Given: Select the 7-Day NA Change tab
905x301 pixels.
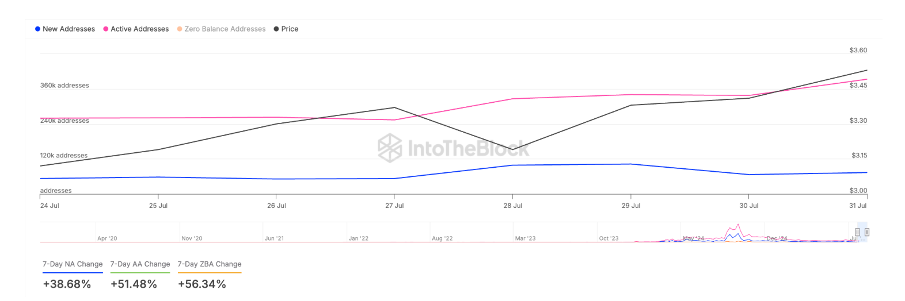Looking at the screenshot, I should (73, 264).
